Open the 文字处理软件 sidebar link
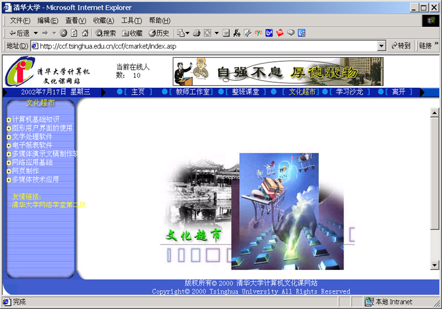The image size is (442, 309). click(32, 137)
